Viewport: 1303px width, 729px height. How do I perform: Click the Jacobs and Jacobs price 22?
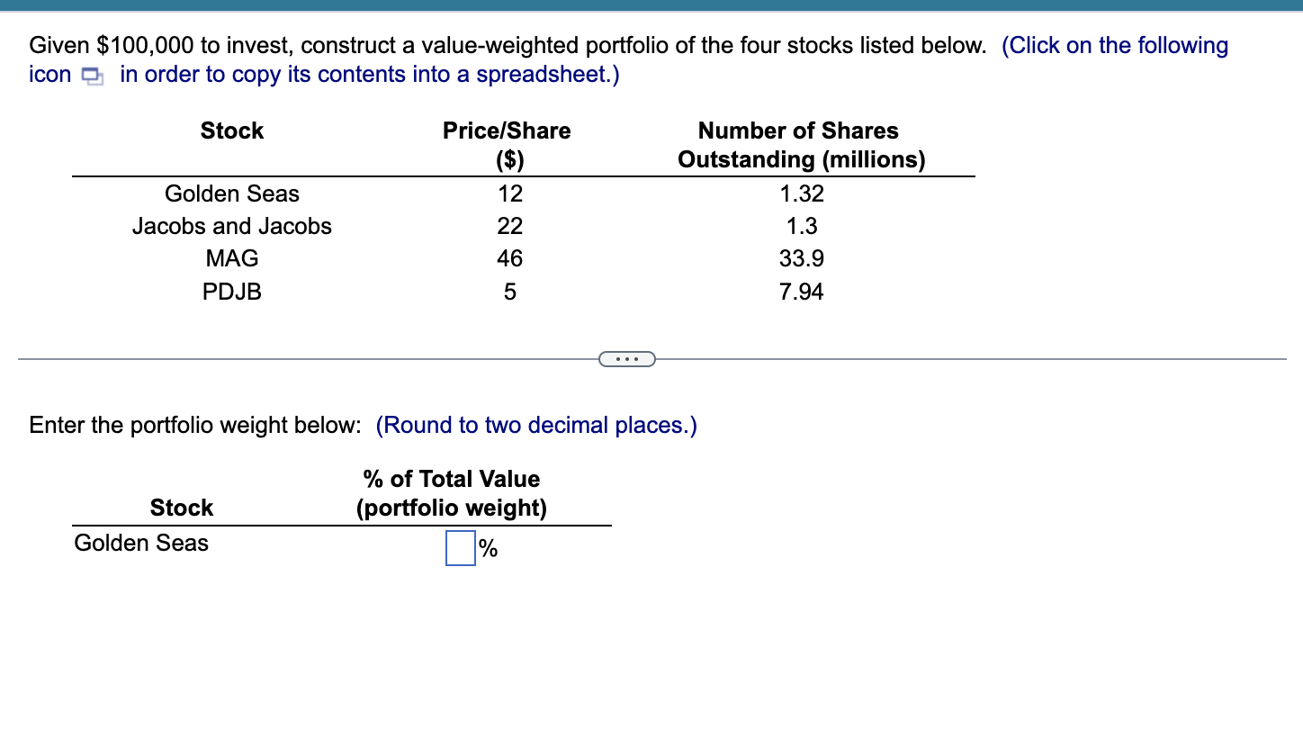[x=509, y=226]
